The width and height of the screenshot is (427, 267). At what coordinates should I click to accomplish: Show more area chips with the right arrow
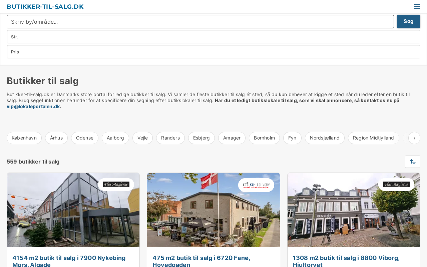(x=414, y=138)
